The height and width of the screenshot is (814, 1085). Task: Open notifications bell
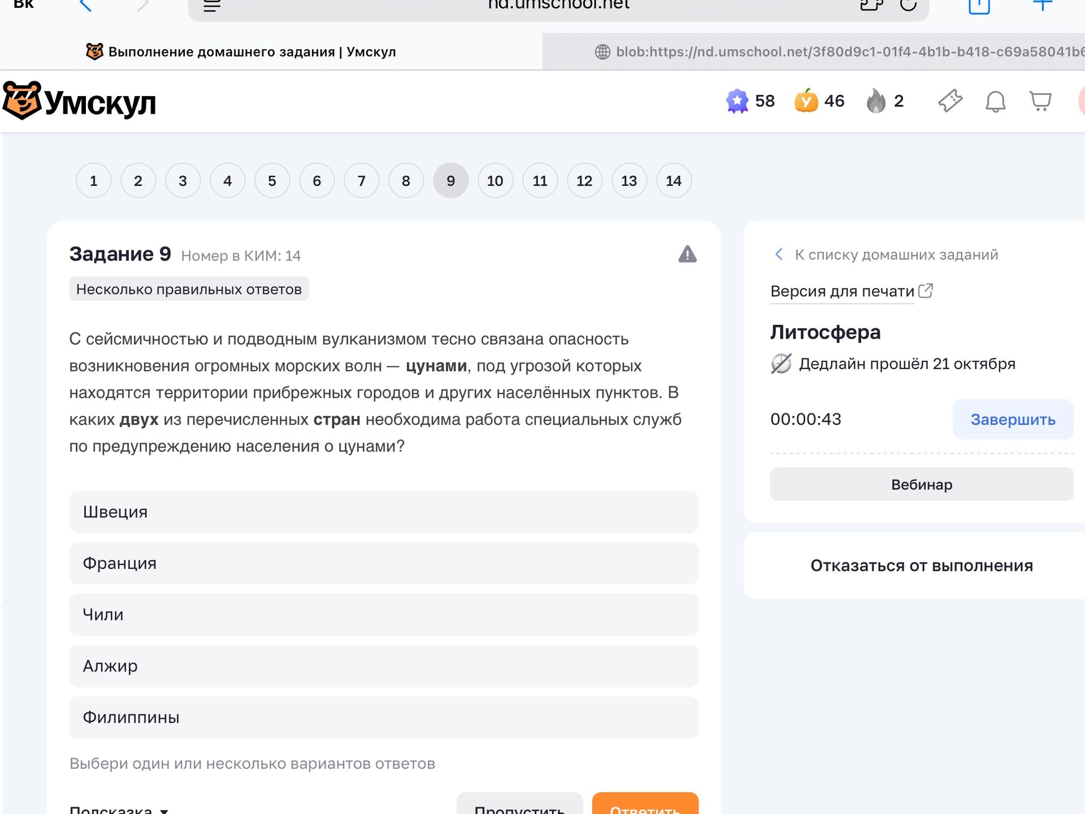995,102
